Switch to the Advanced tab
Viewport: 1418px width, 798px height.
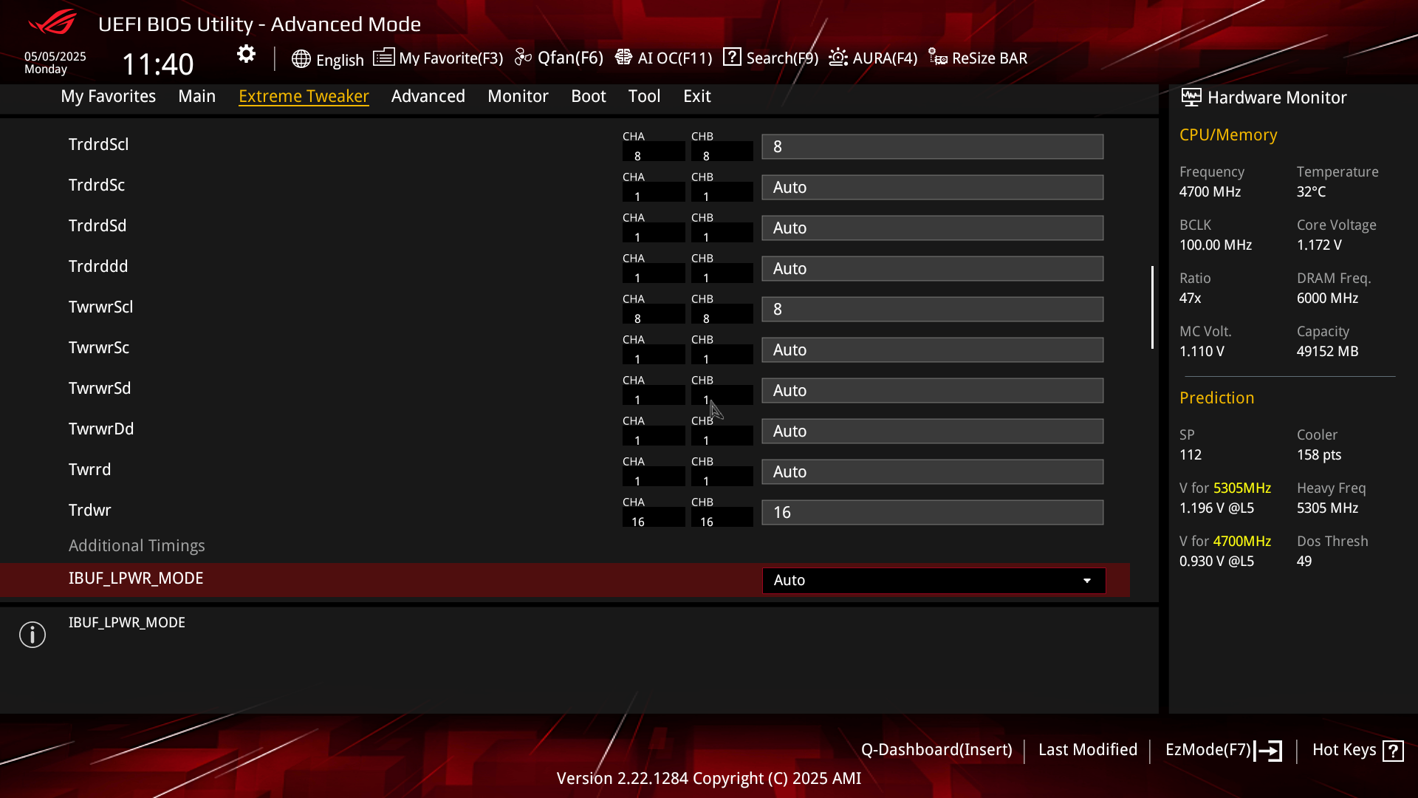(428, 96)
